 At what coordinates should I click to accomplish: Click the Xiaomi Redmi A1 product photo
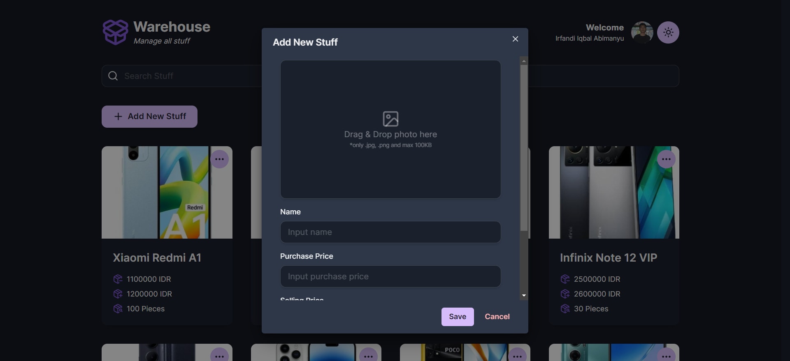[167, 192]
